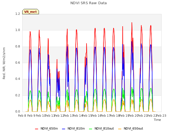
Task: Click the 1.0 y-axis tick label
Action: 18,30
